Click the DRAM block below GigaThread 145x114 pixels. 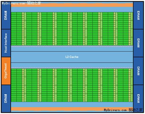[6, 99]
